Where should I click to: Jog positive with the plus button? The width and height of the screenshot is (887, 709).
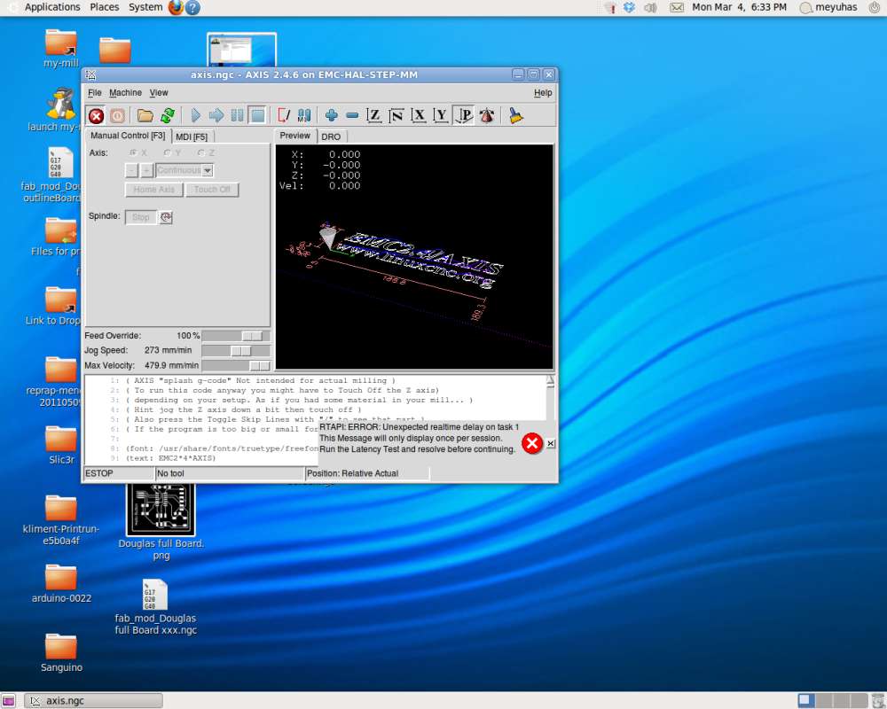(146, 170)
